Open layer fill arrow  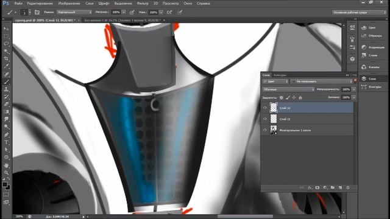(354, 97)
